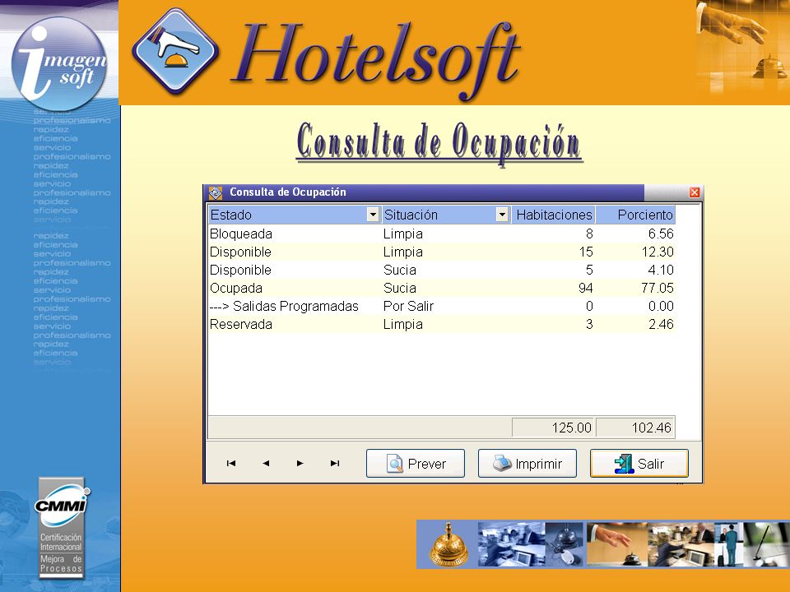The image size is (790, 592).
Task: Click the 6.56 percent cell
Action: [x=635, y=234]
